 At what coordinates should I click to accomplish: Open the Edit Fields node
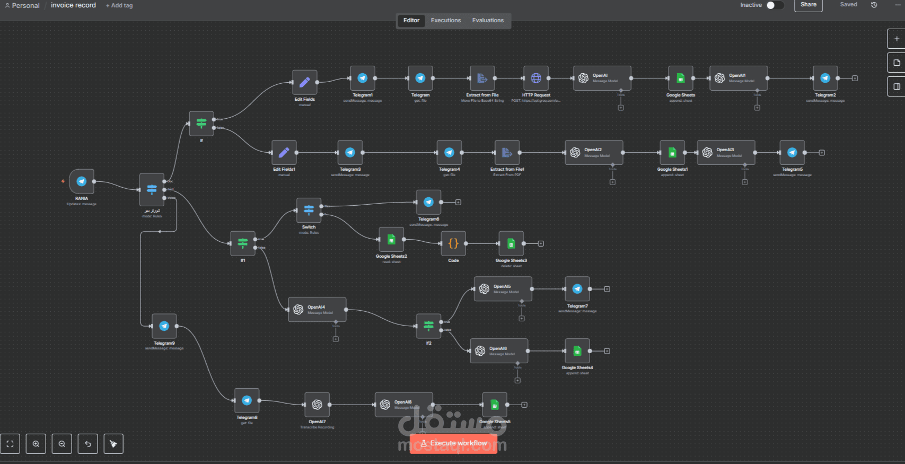(305, 82)
